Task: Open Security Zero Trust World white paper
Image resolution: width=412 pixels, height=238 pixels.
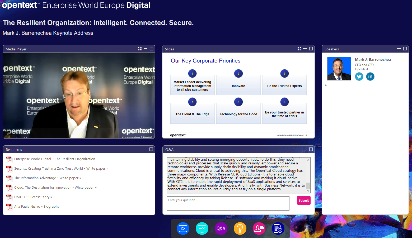Action: click(61, 168)
